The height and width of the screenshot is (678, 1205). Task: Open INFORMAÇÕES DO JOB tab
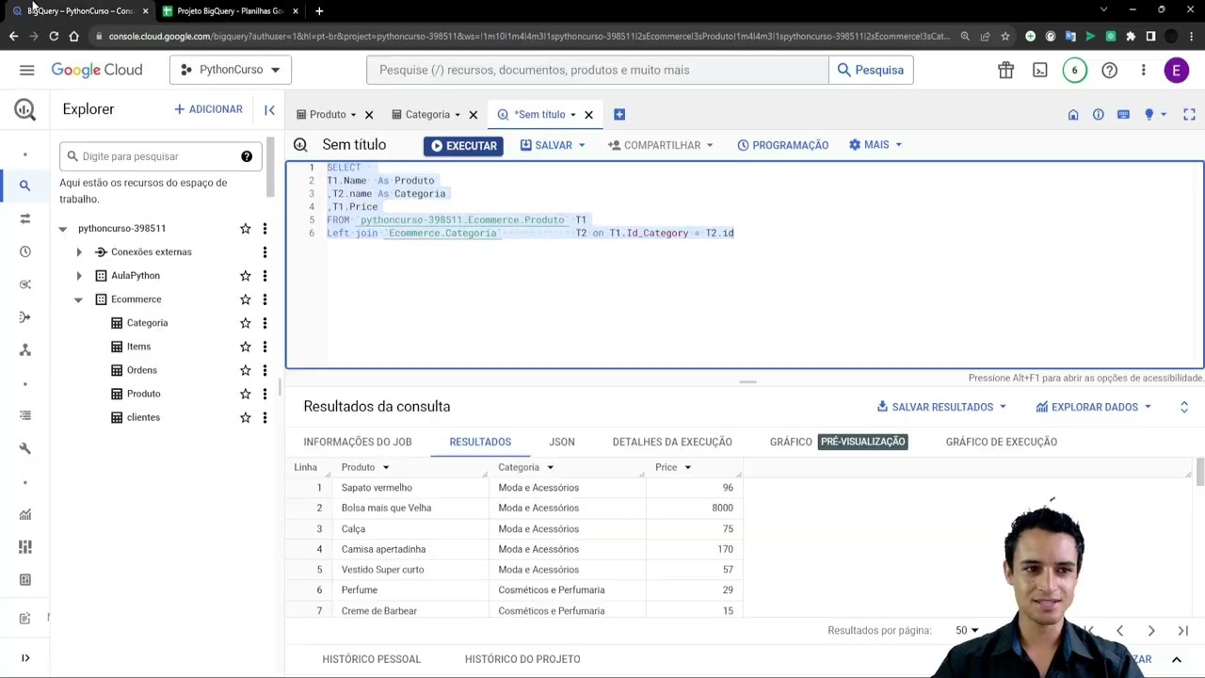click(x=358, y=442)
